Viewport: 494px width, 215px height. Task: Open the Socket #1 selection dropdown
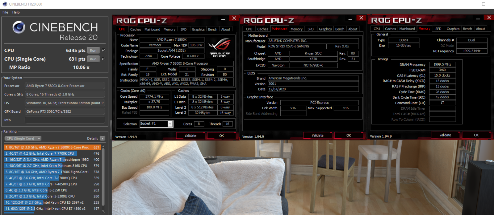[170, 124]
